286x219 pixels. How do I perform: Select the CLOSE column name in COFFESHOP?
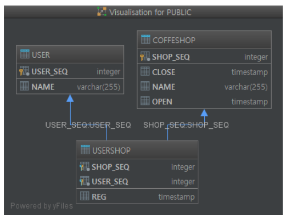164,72
